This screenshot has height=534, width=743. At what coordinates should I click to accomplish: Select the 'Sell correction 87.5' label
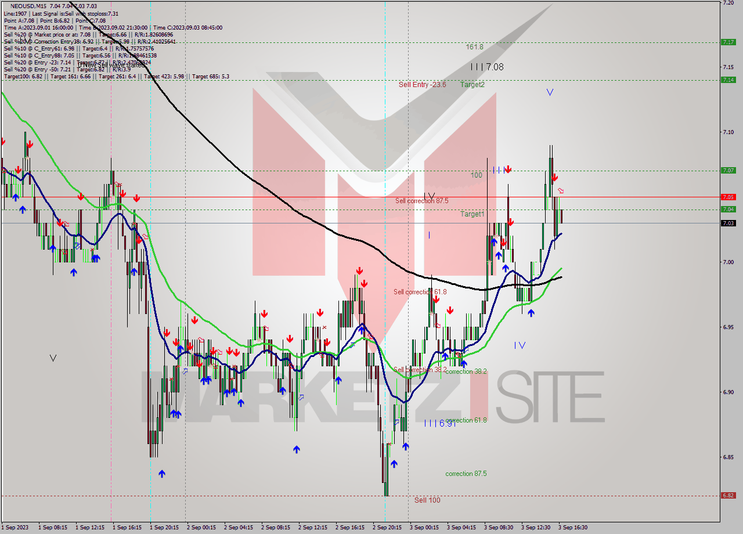coord(421,201)
